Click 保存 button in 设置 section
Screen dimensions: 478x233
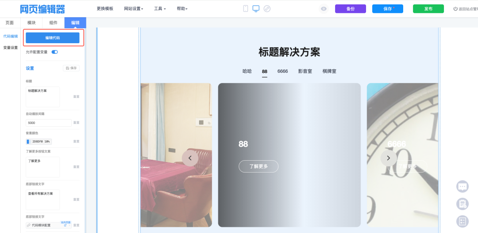click(71, 68)
